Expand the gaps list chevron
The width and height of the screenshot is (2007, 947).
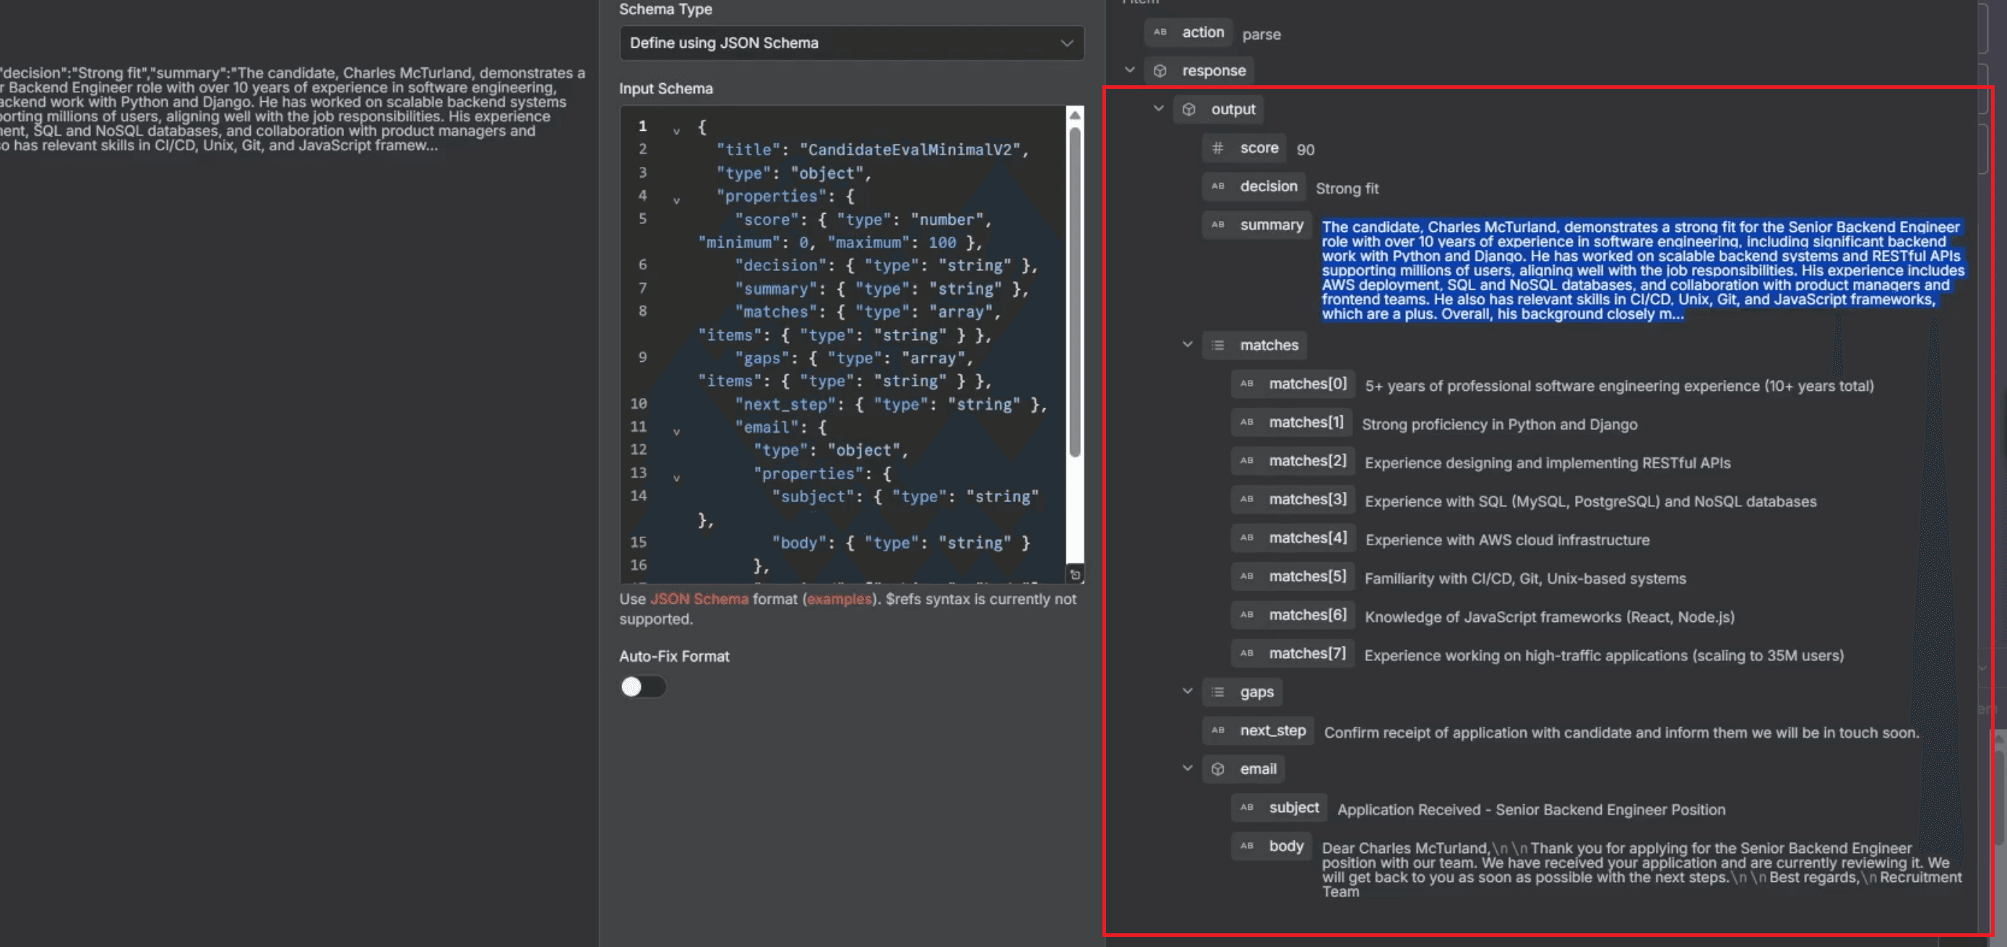tap(1188, 691)
